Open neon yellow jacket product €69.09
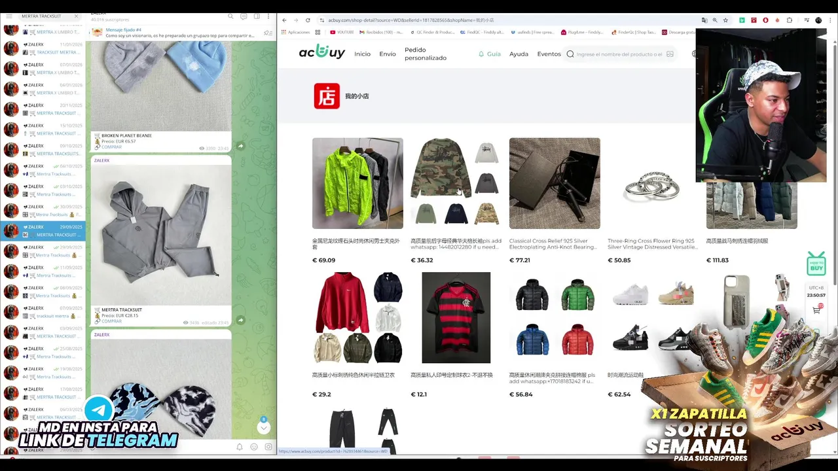Viewport: 838px width, 471px height. (357, 183)
